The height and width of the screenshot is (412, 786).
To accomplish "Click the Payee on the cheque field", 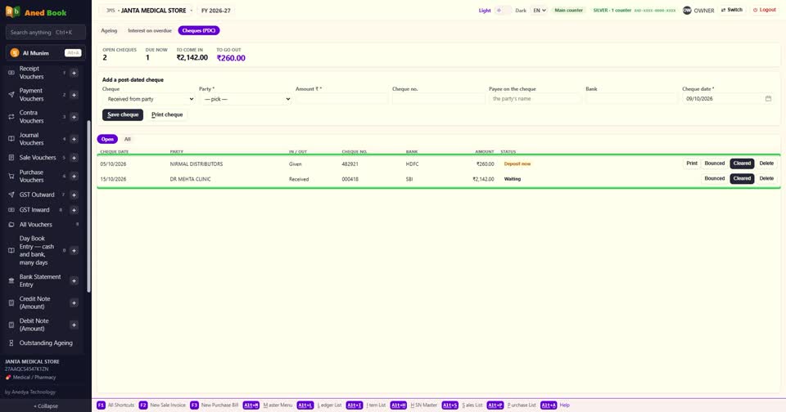I will pyautogui.click(x=535, y=99).
